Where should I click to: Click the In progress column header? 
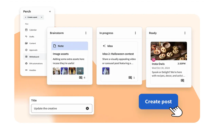point(106,33)
